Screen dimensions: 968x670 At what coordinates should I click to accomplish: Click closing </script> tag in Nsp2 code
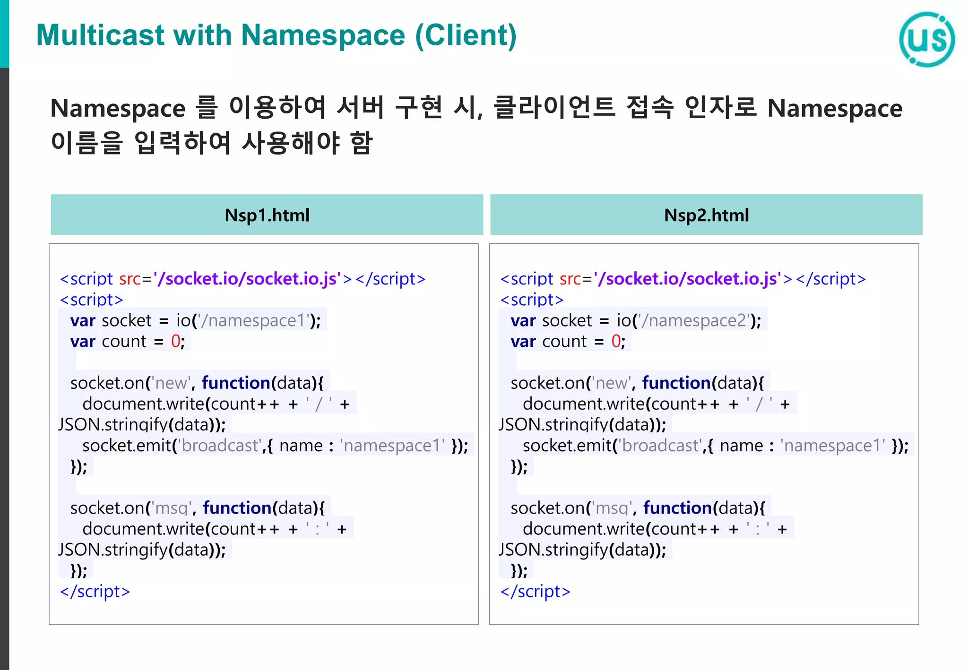pos(536,591)
